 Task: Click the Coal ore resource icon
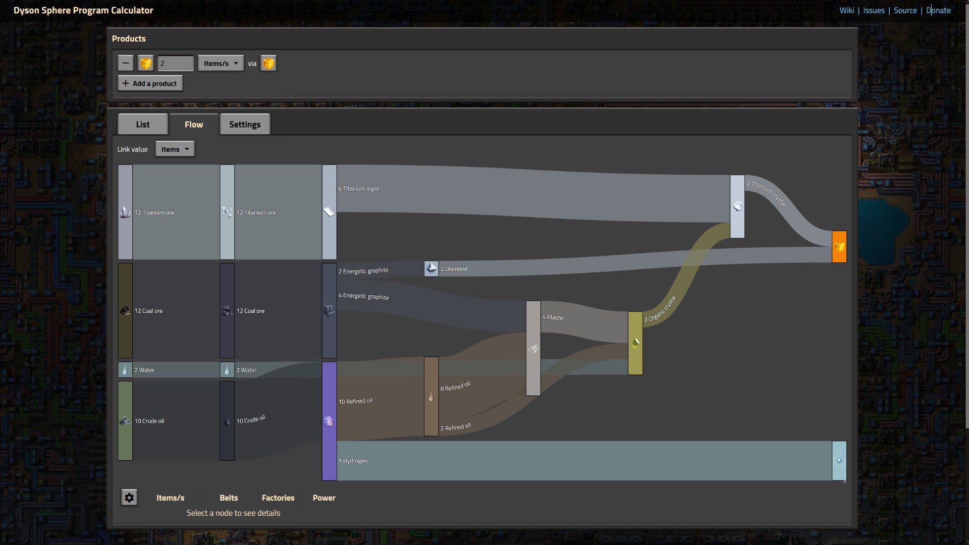click(x=125, y=310)
